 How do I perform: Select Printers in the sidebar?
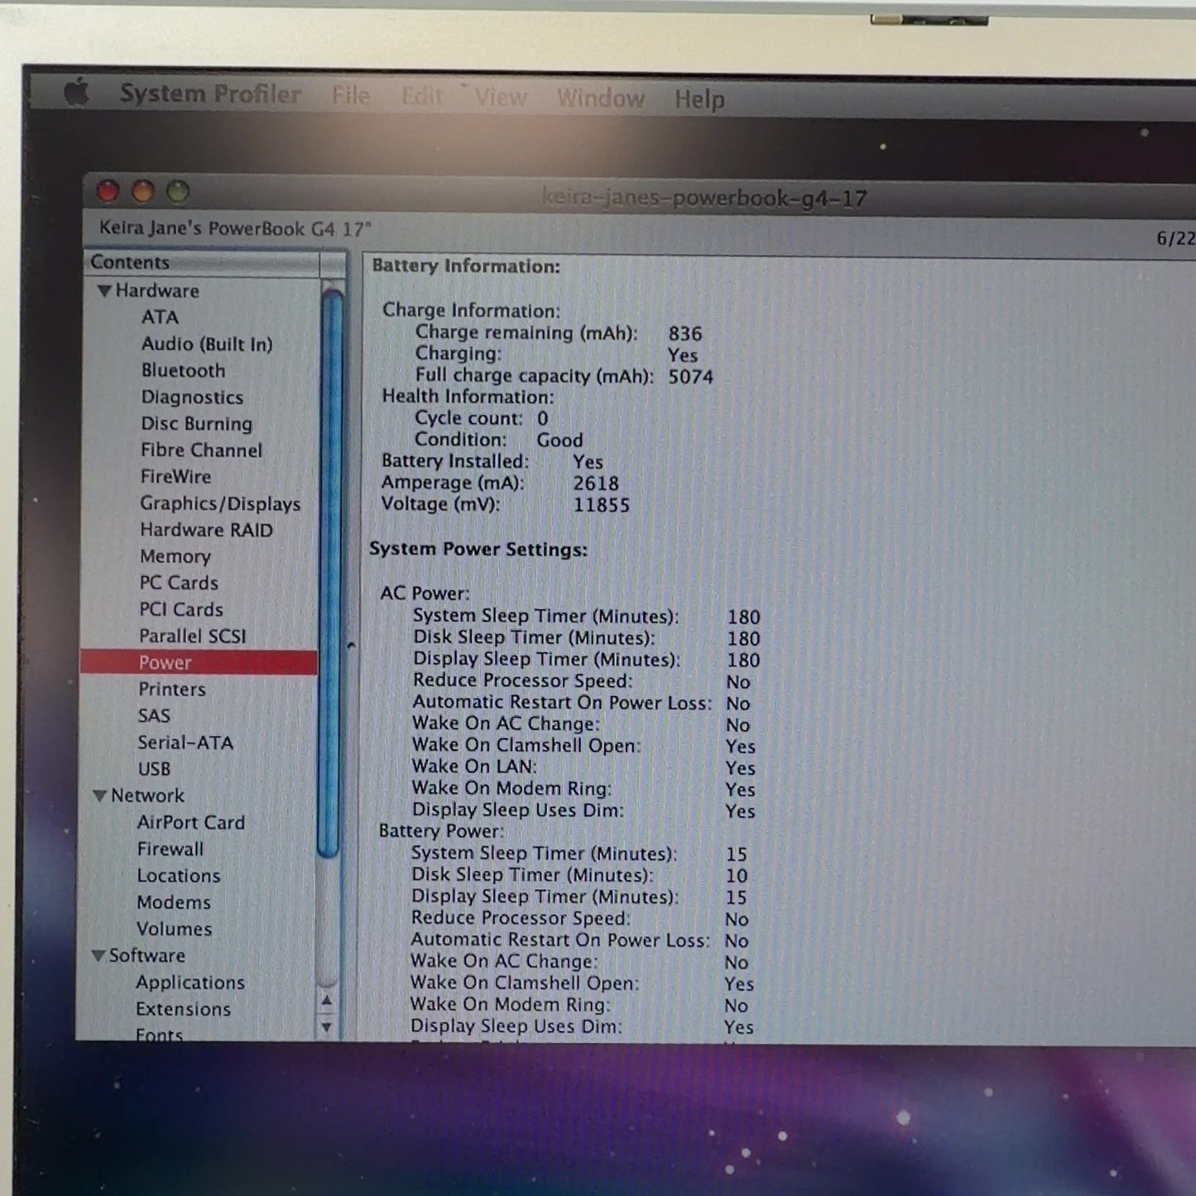tap(172, 689)
